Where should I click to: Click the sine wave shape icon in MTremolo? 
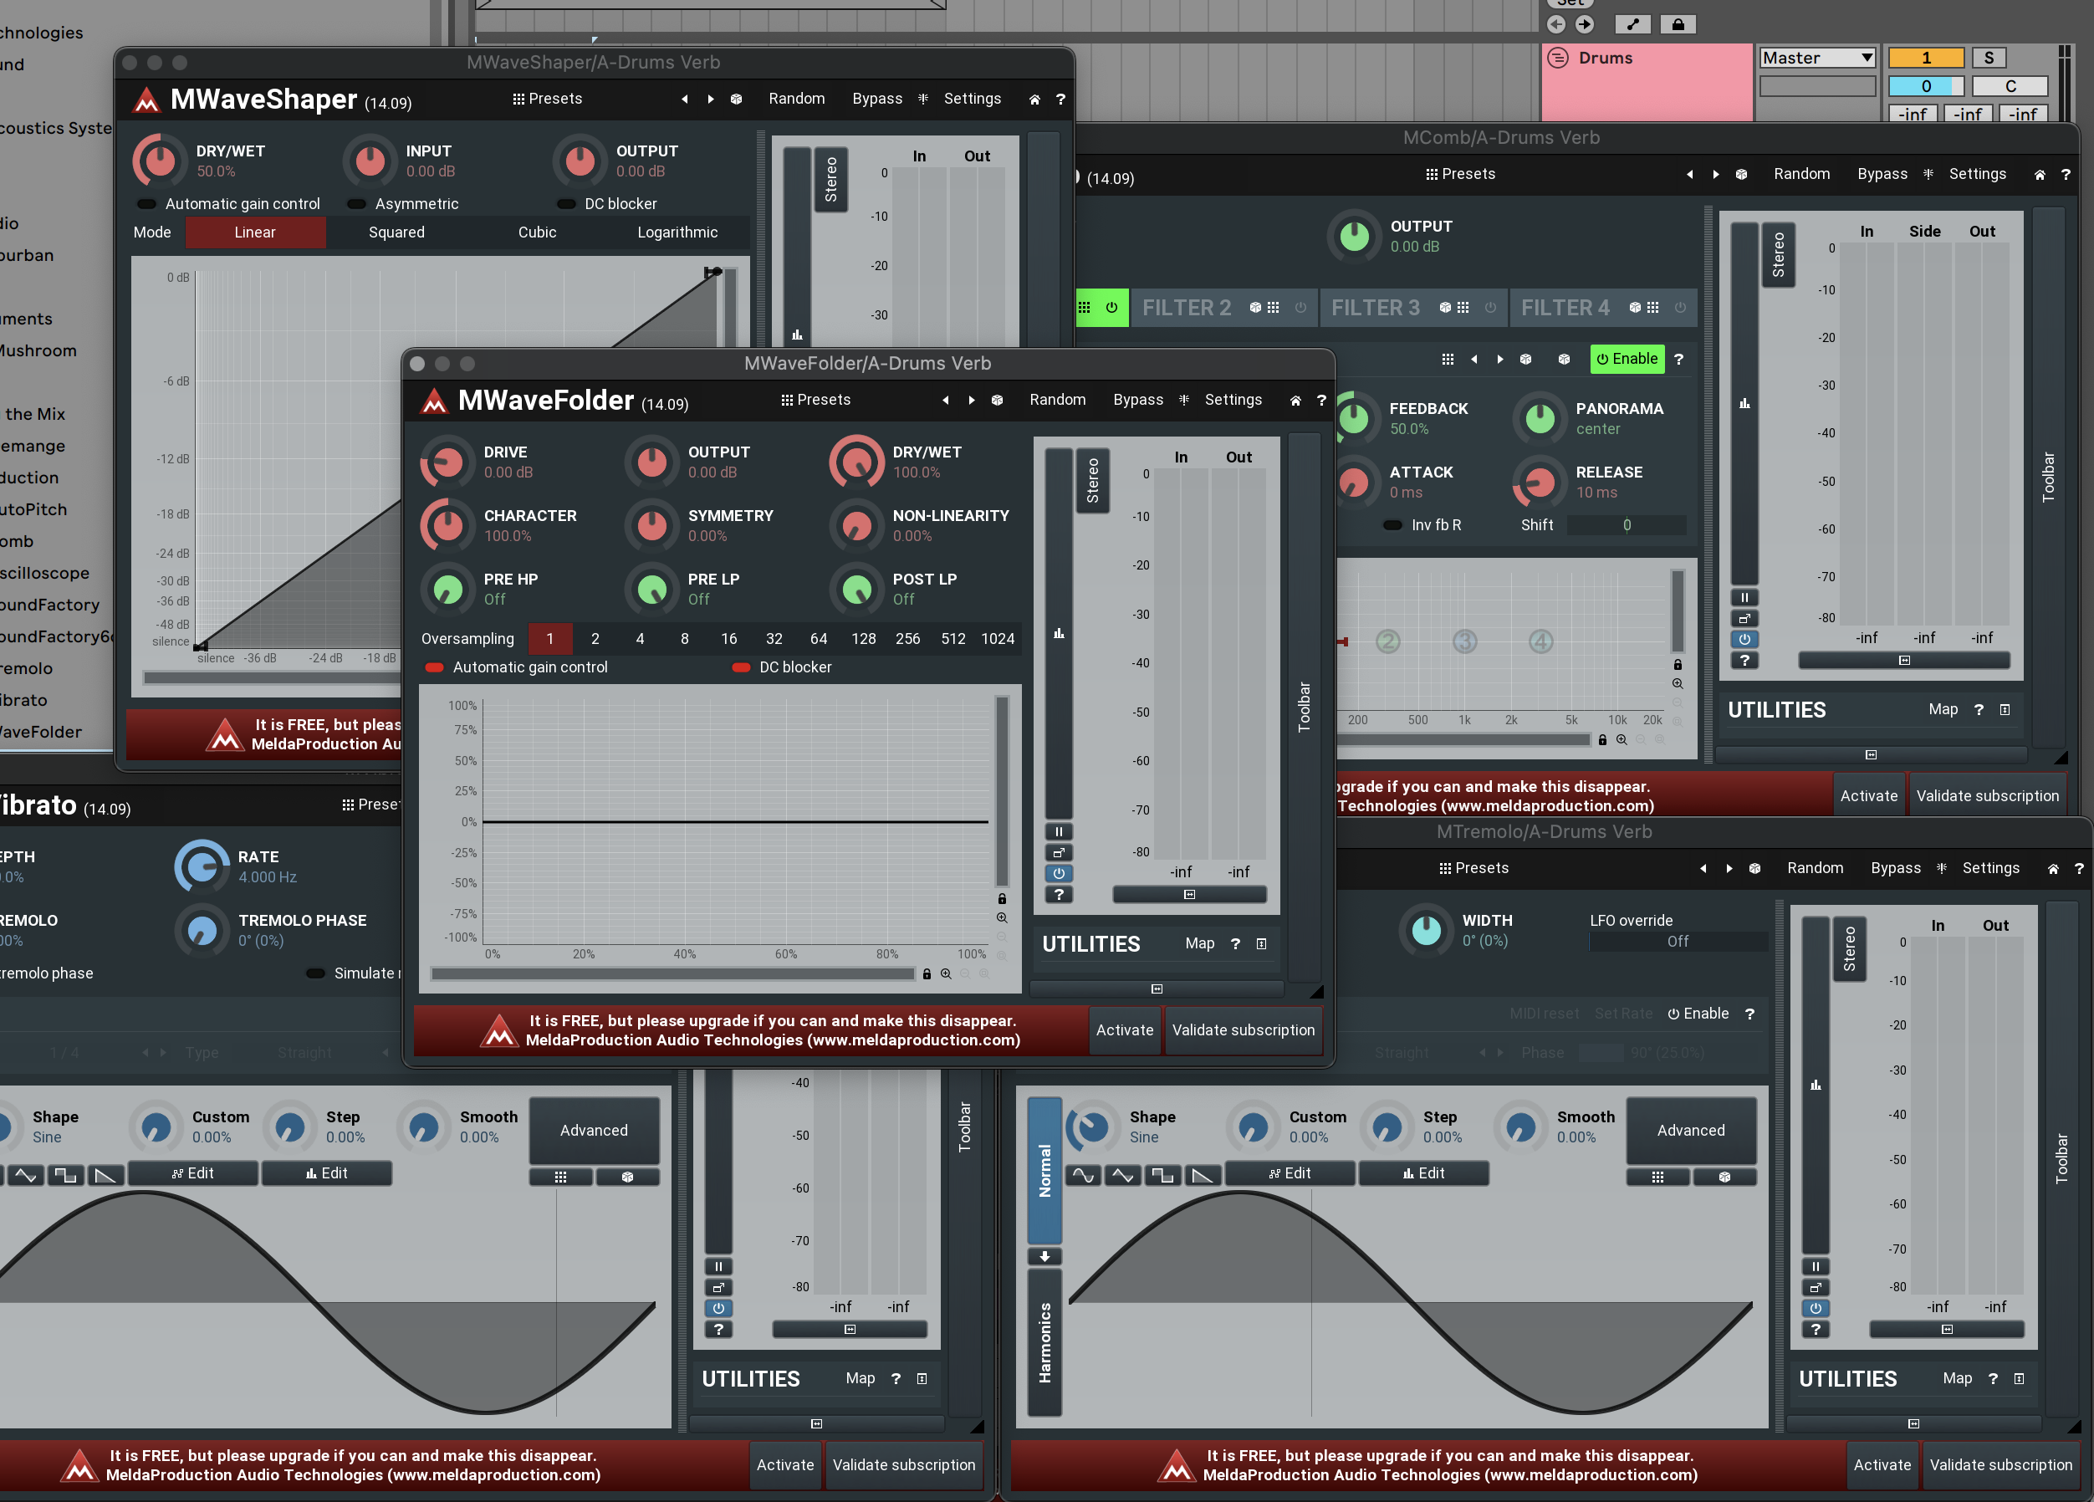pos(1084,1175)
